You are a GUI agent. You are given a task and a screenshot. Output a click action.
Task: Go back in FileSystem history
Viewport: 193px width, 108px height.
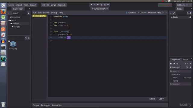[x=9, y=13]
